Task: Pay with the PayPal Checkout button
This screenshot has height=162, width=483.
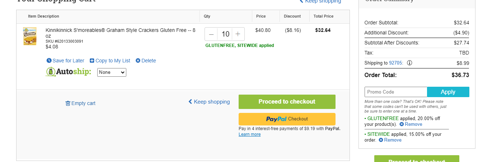Action: click(287, 119)
